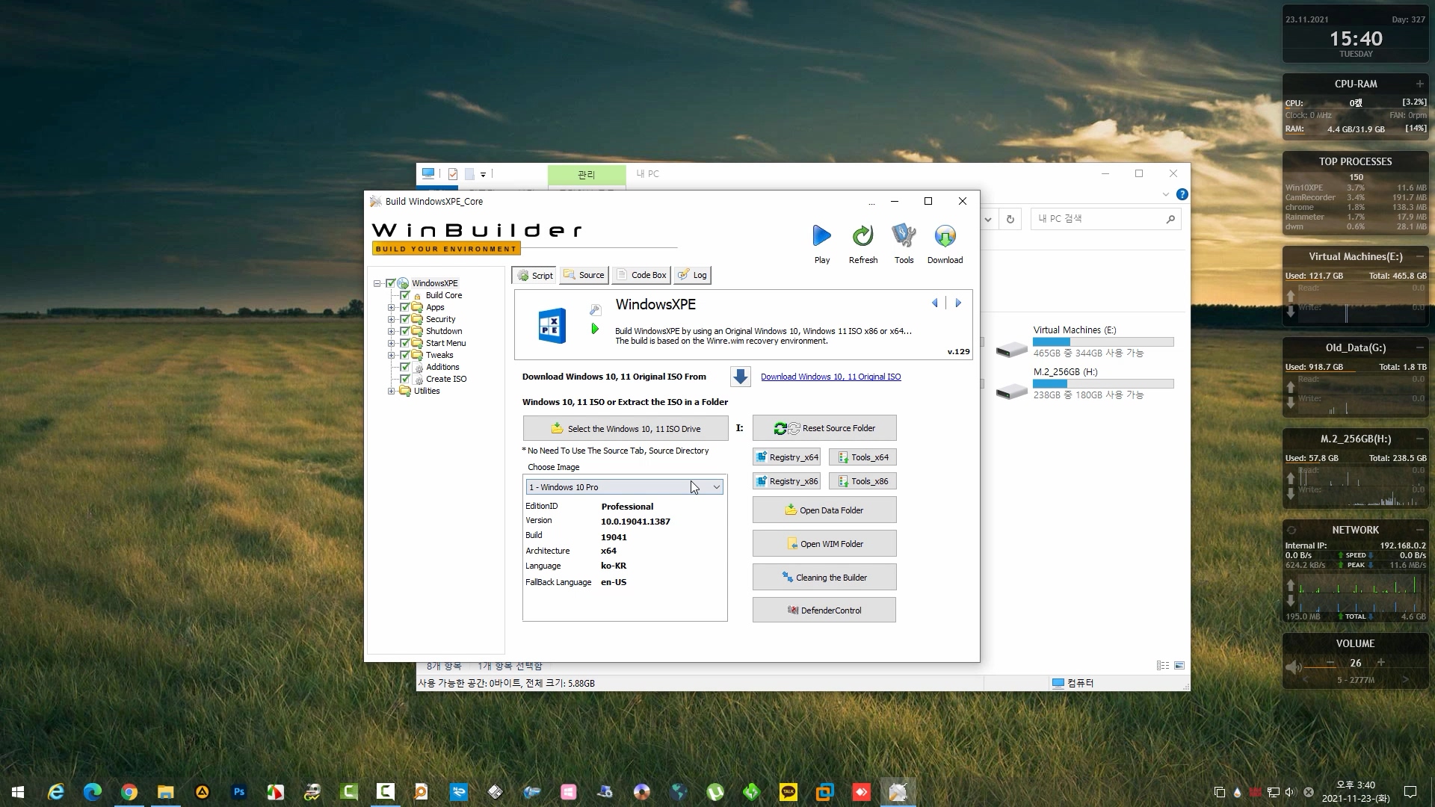Expand the Tweaks tree node
This screenshot has height=807, width=1435.
point(391,355)
